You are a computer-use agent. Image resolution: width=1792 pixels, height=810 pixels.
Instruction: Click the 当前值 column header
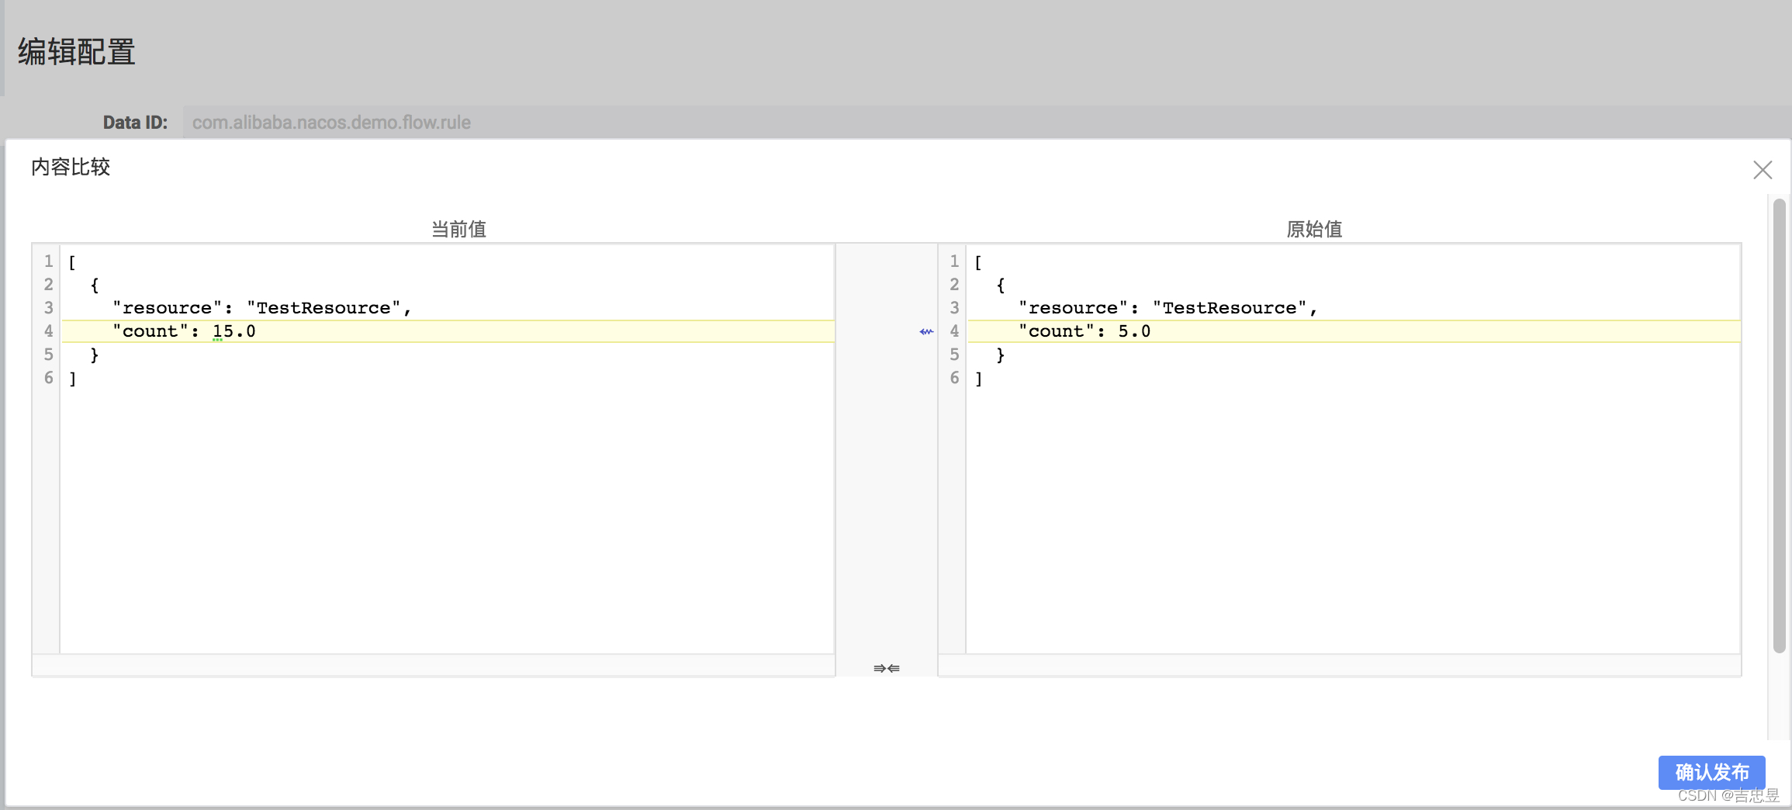coord(458,229)
